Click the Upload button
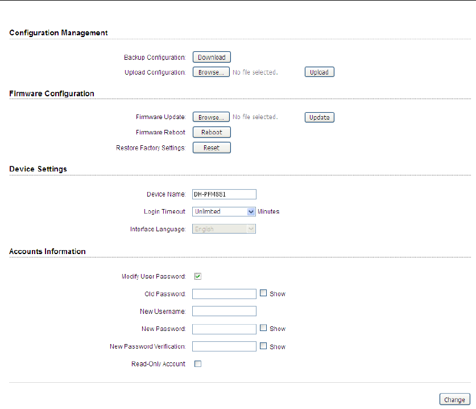This screenshot has width=476, height=409. point(320,72)
